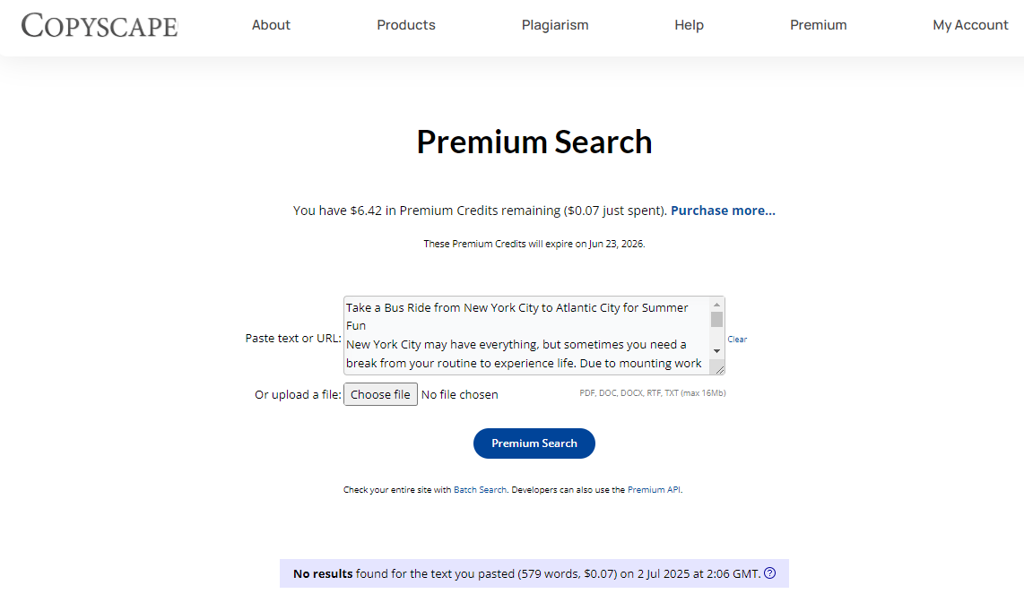Click the Copyscape logo
The width and height of the screenshot is (1024, 611).
click(x=100, y=25)
